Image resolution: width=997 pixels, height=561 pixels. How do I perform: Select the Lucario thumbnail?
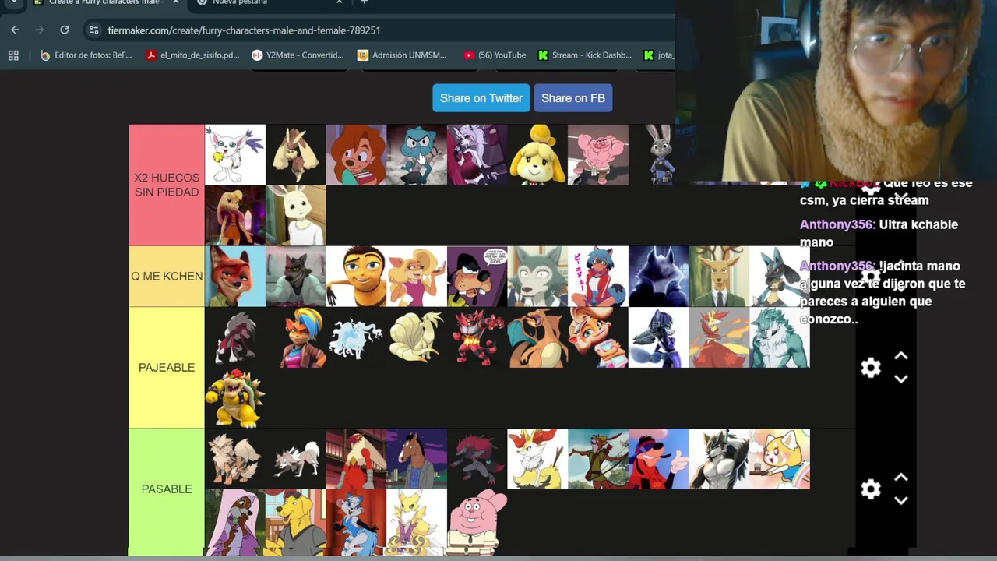[780, 277]
